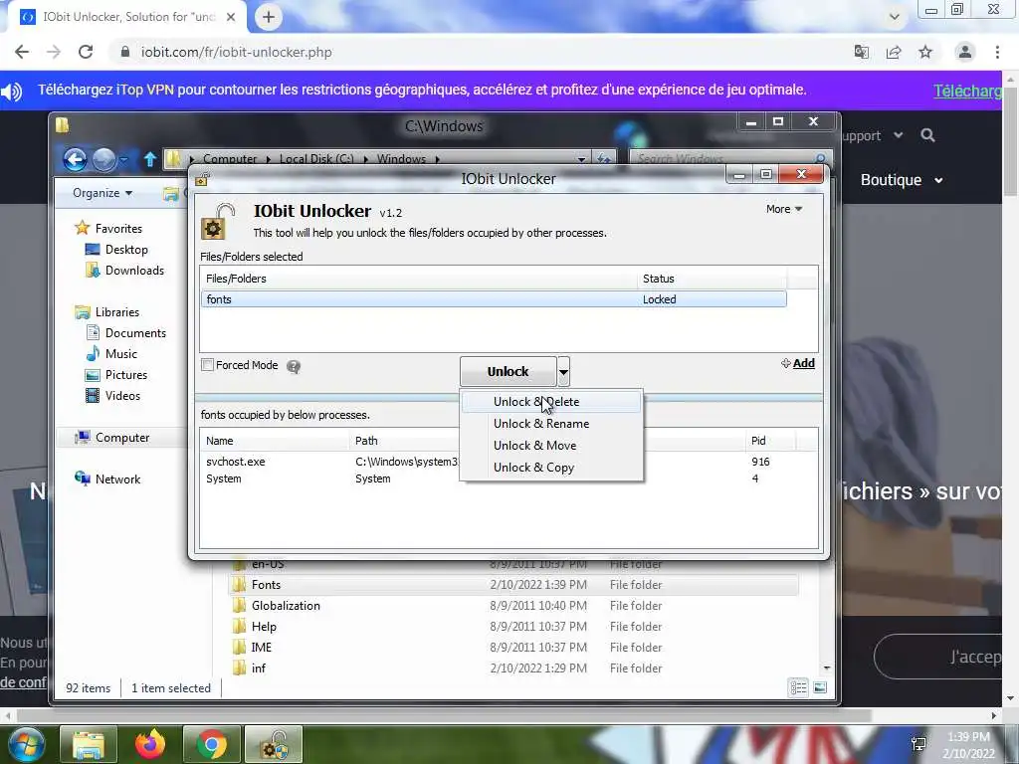Reload the Chrome page
The width and height of the screenshot is (1019, 764).
click(x=86, y=52)
